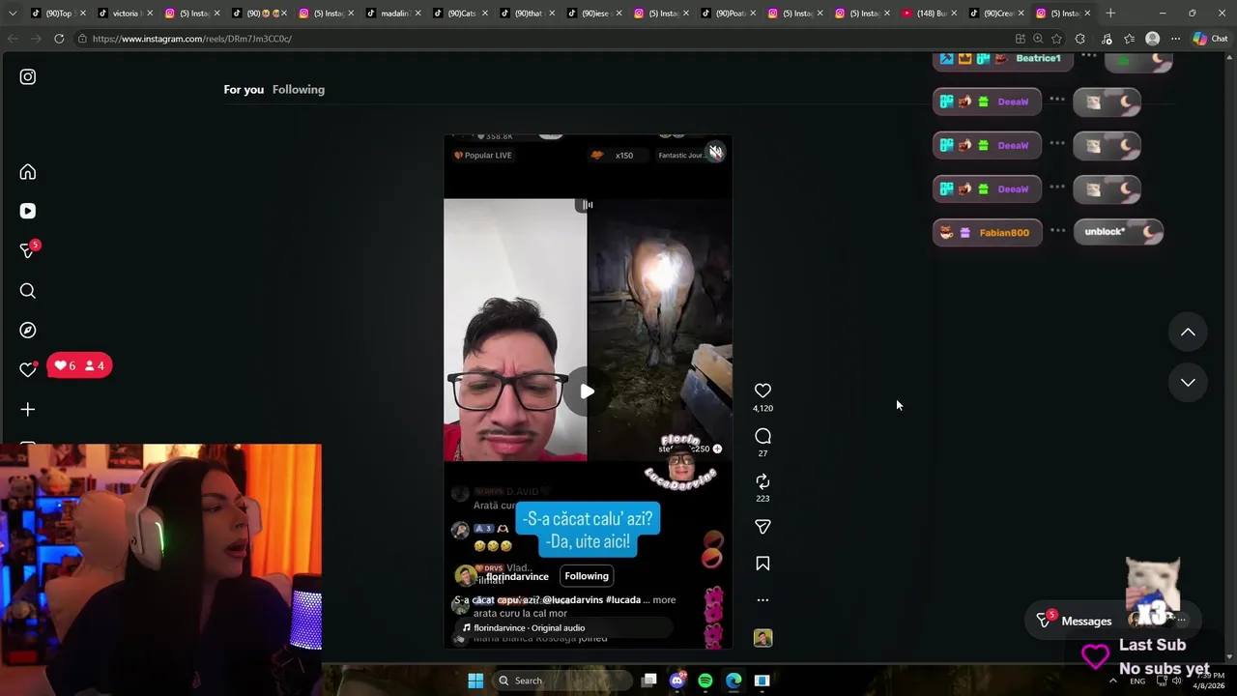
Task: Open the reel audio thumbnail
Action: click(762, 638)
